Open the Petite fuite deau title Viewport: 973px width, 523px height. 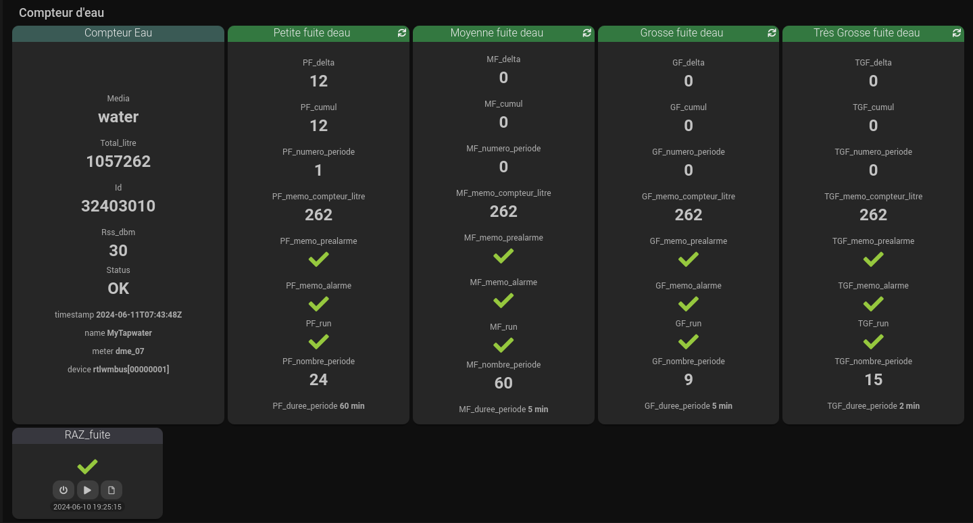pyautogui.click(x=311, y=32)
